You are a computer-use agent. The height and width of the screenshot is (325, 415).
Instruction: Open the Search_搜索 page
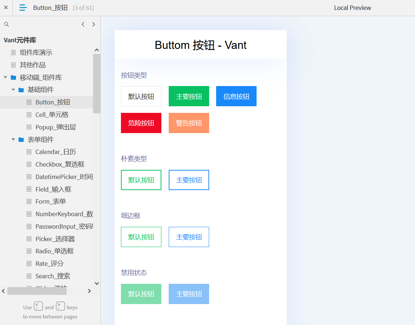point(53,276)
